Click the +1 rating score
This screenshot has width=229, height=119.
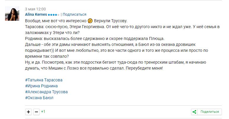pyautogui.click(x=43, y=112)
